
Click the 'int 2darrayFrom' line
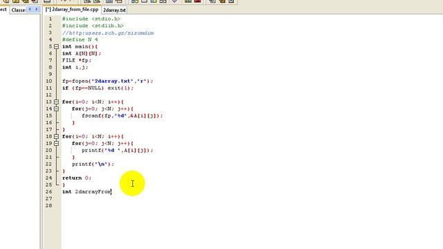coord(87,192)
